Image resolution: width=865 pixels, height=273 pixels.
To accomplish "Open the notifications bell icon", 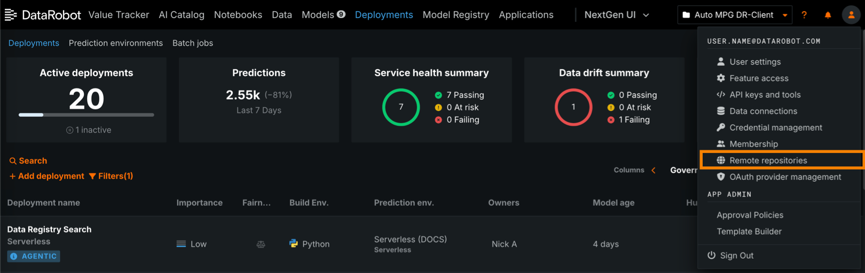I will (828, 15).
